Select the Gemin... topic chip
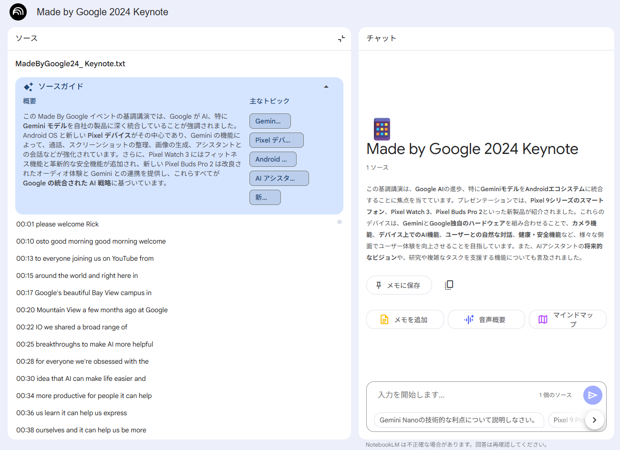 (270, 121)
